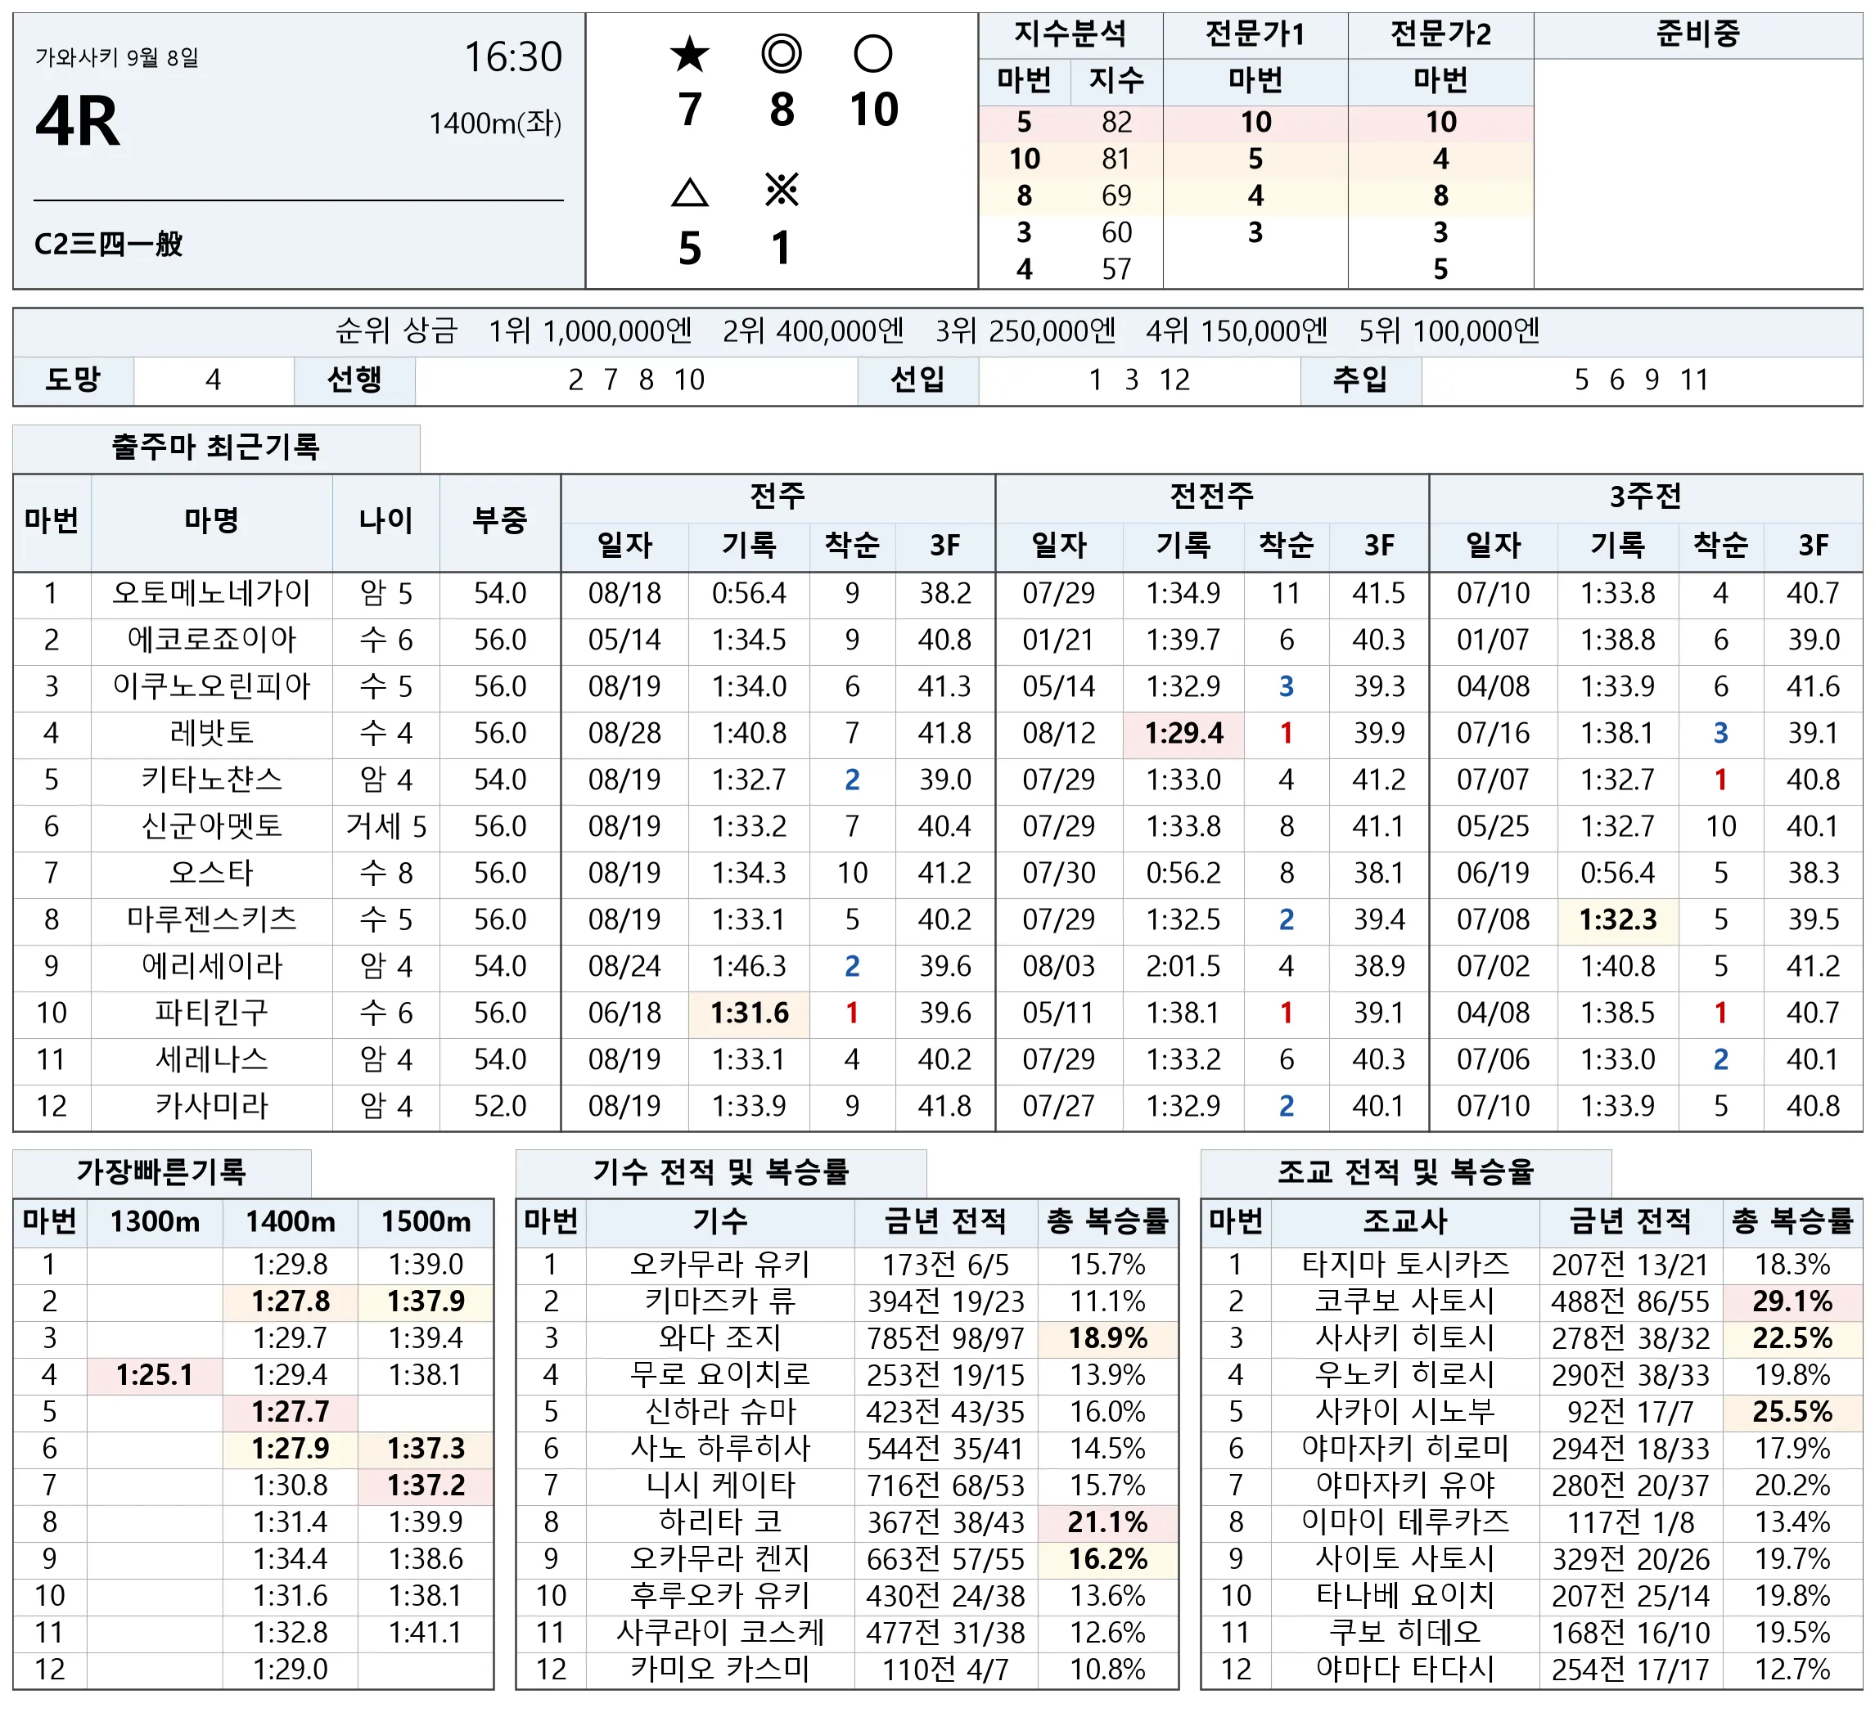This screenshot has height=1726, width=1875.
Task: Click the ※ symbol above 1
Action: [781, 191]
